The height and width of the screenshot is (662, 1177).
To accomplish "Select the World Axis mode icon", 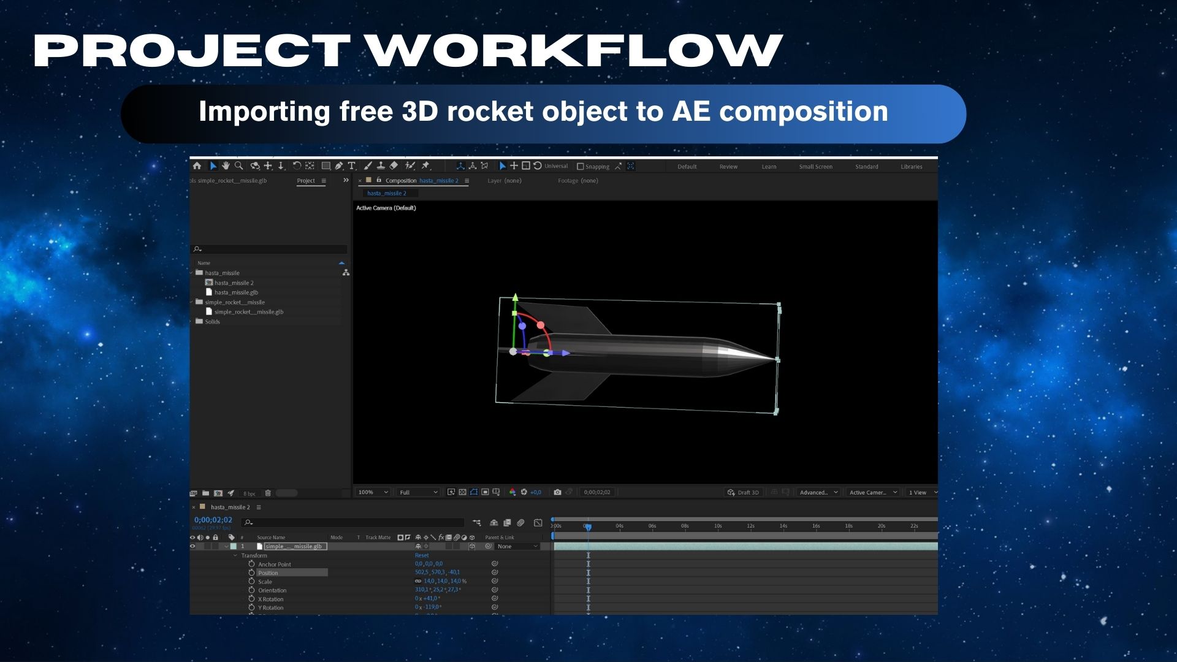I will [x=473, y=166].
